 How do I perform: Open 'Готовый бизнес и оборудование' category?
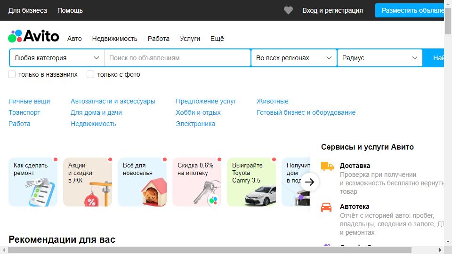306,112
